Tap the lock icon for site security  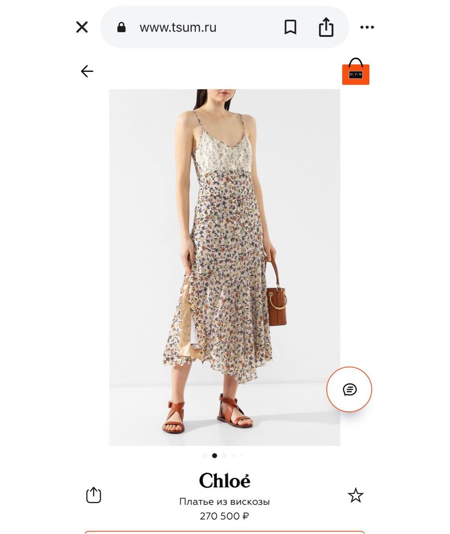click(121, 28)
